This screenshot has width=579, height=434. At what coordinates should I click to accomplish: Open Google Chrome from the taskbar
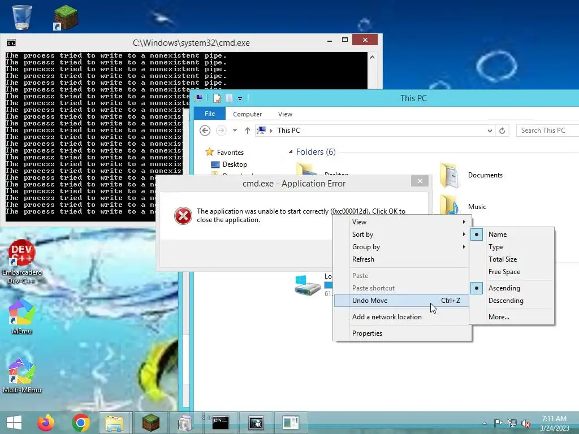tap(80, 423)
